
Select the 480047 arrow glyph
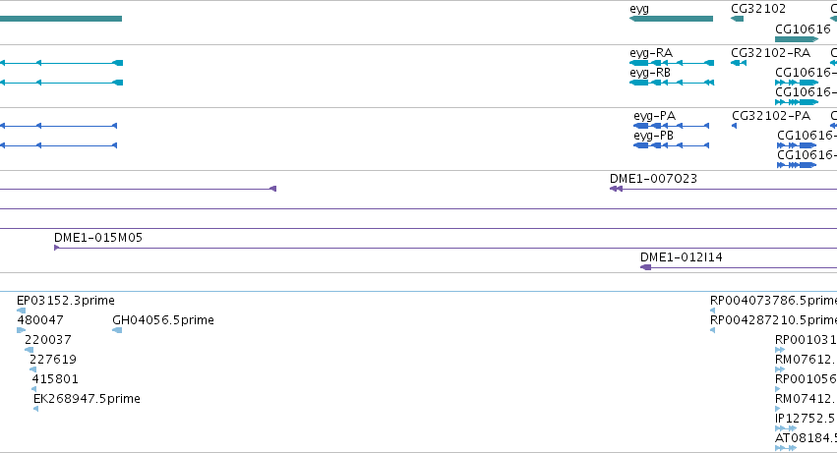[22, 330]
